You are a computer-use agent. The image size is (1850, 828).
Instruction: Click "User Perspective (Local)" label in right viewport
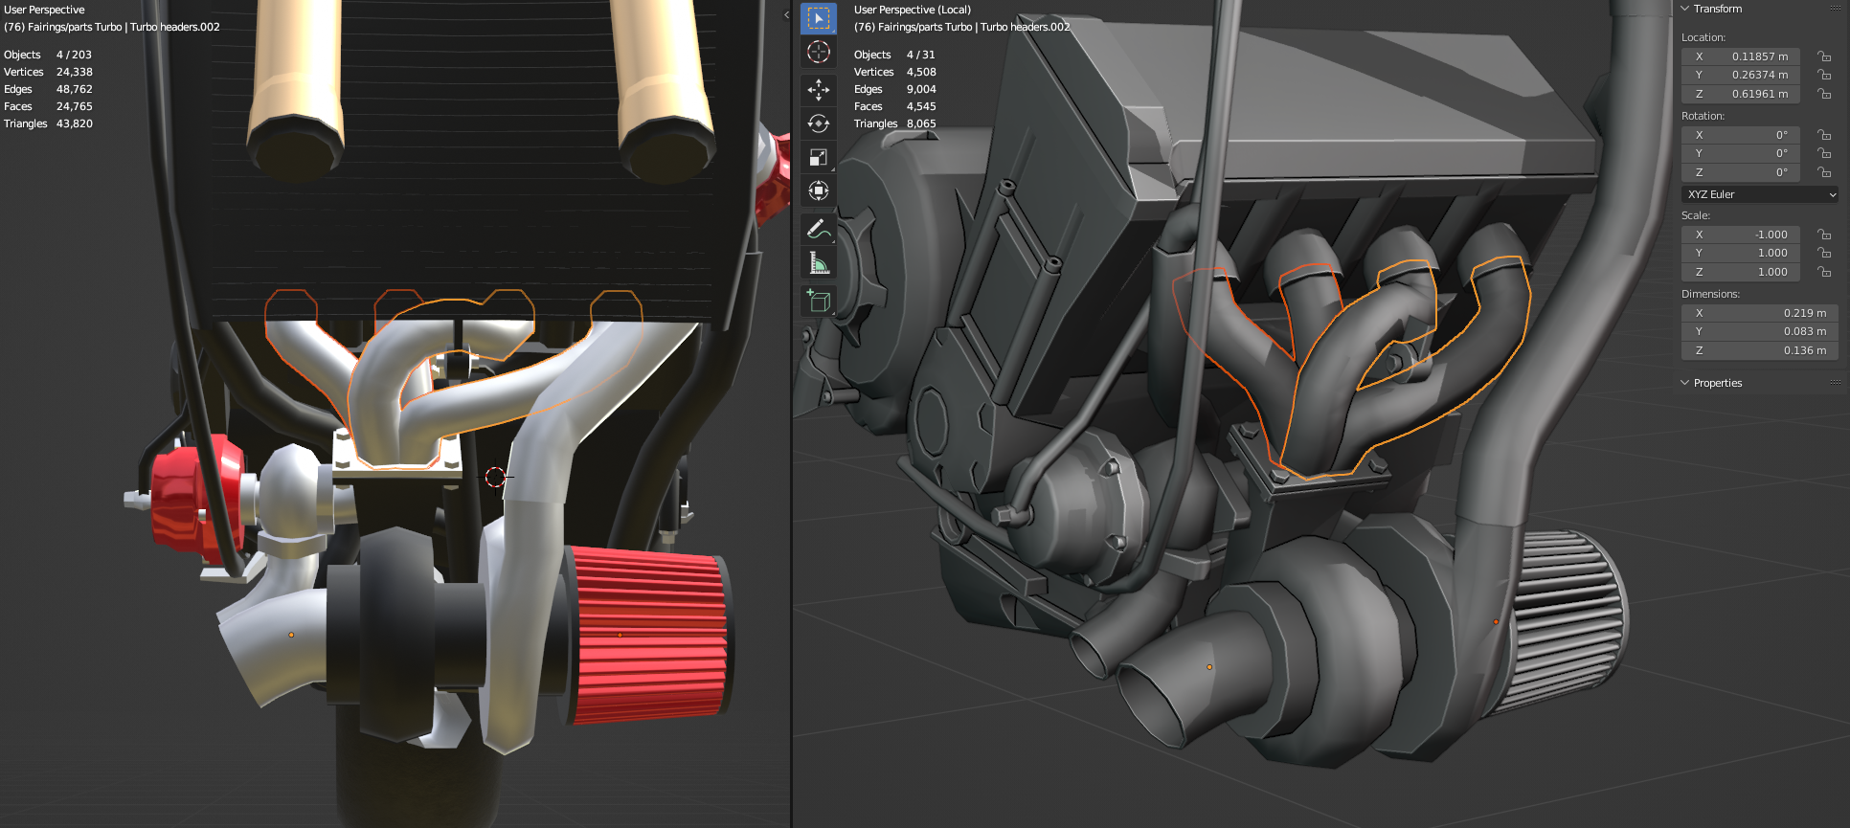(912, 10)
